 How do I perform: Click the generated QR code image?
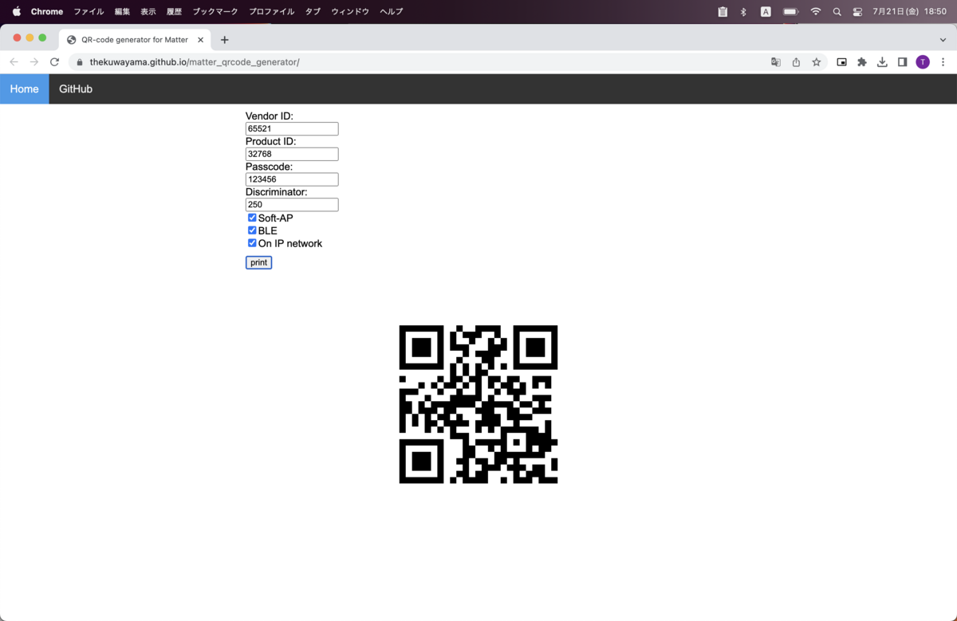(478, 404)
